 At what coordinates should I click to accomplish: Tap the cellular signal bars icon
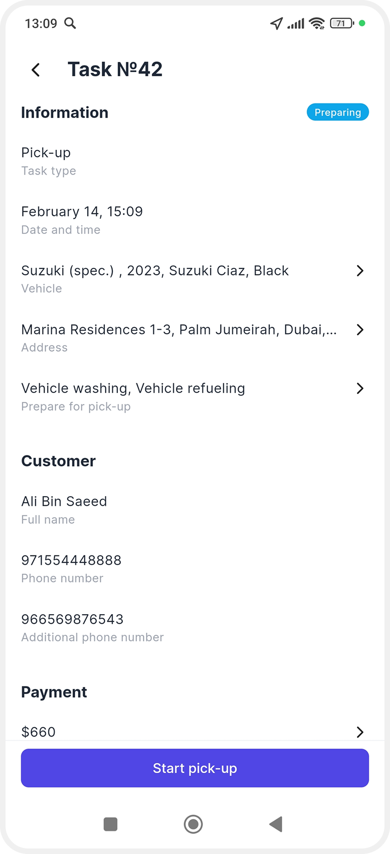click(296, 24)
